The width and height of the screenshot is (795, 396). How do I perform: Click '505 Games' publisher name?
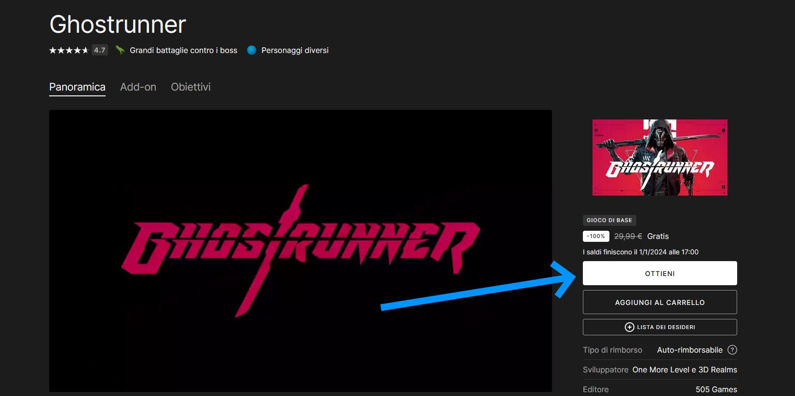pos(716,389)
